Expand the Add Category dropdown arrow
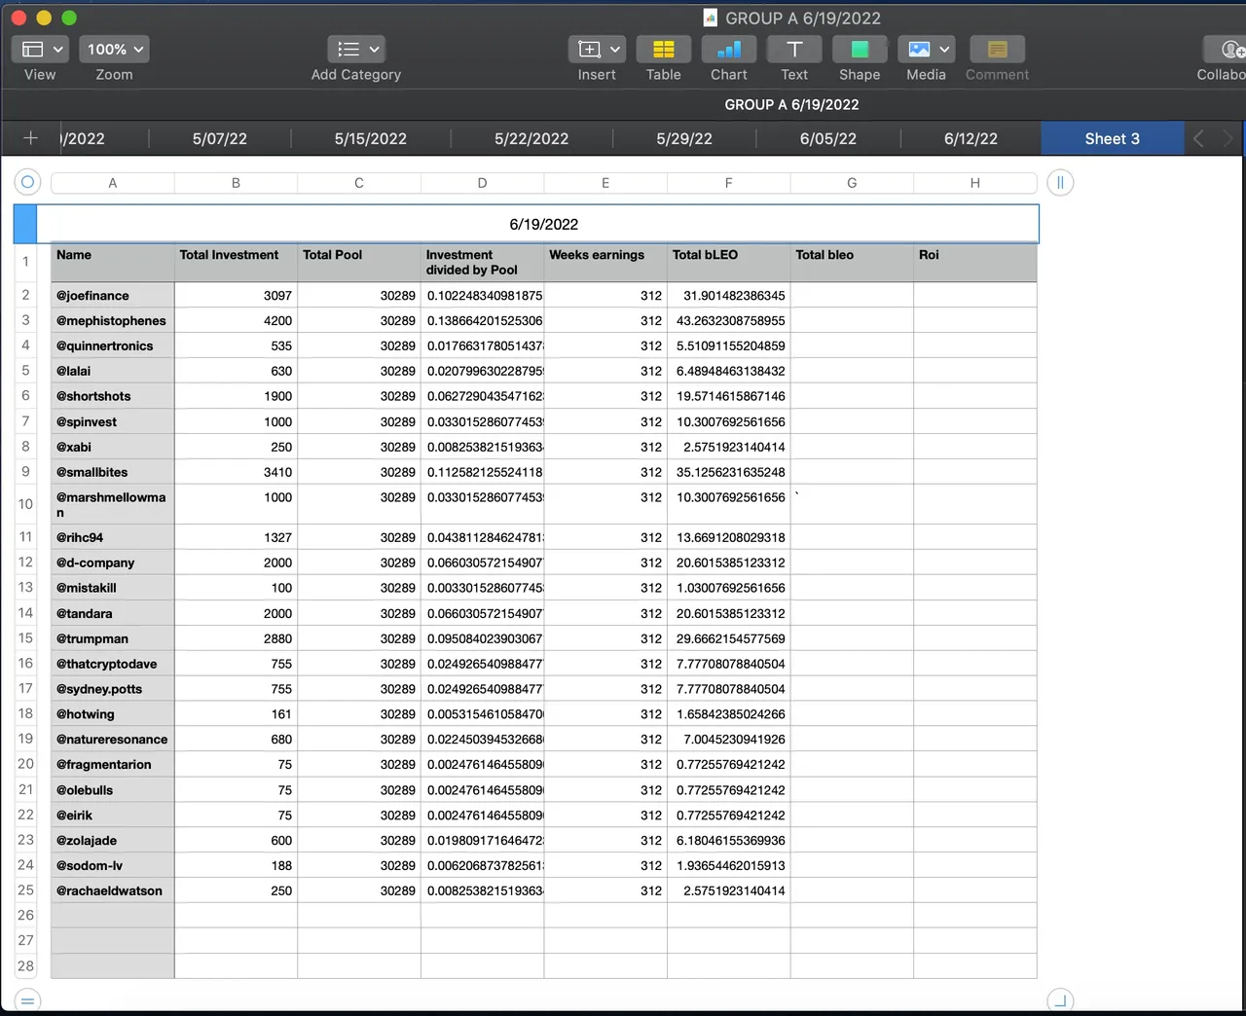Image resolution: width=1246 pixels, height=1016 pixels. coord(374,49)
